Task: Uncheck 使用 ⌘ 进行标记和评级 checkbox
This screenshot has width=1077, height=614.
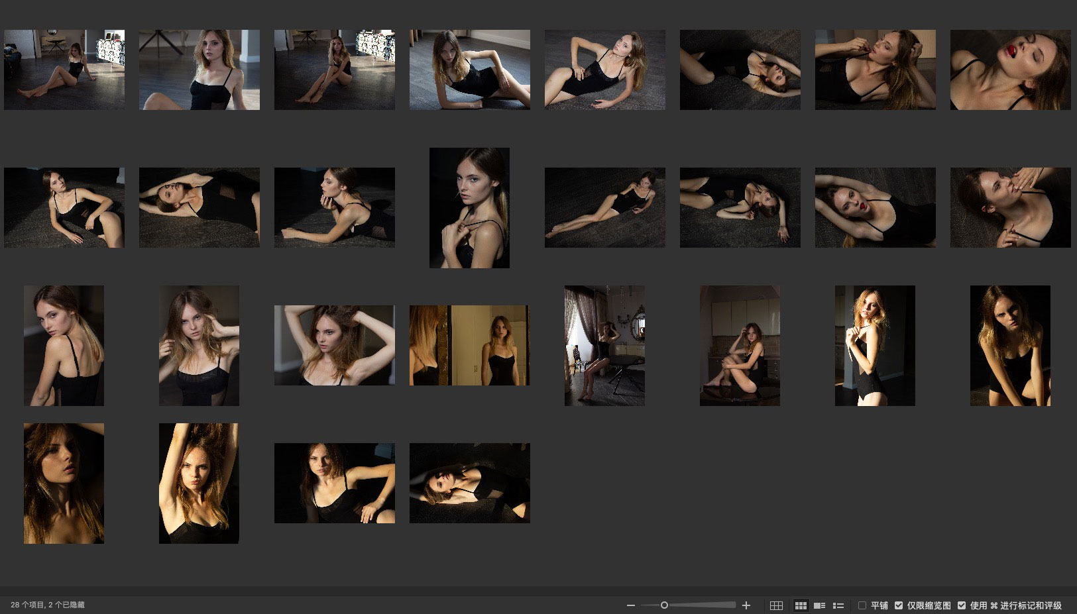Action: 962,605
